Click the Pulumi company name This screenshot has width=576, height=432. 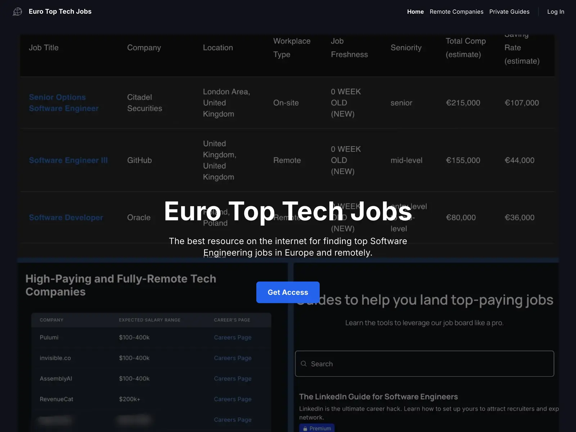pyautogui.click(x=49, y=337)
